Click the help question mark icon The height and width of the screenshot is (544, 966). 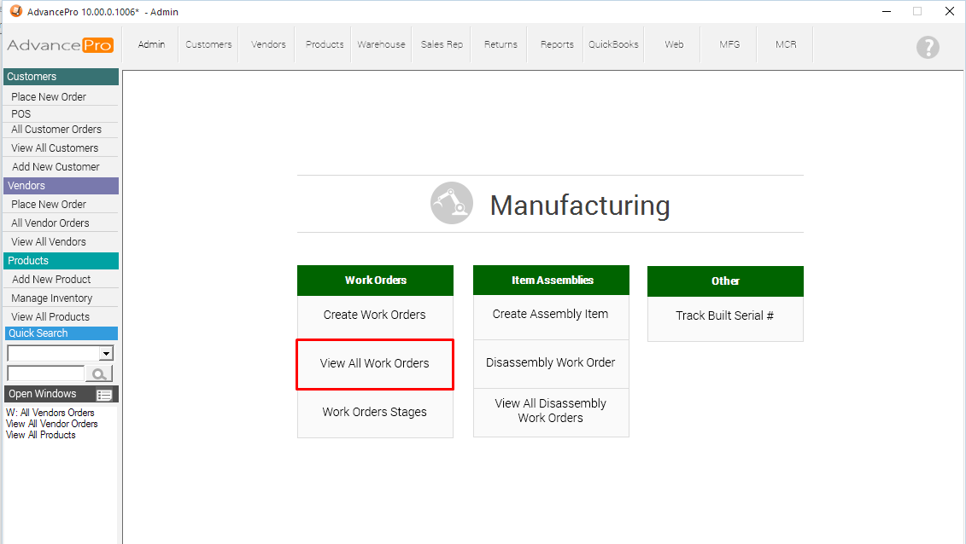coord(928,48)
